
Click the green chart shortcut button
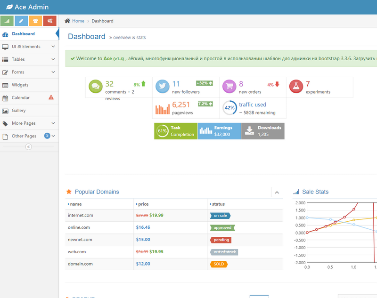pyautogui.click(x=7, y=21)
